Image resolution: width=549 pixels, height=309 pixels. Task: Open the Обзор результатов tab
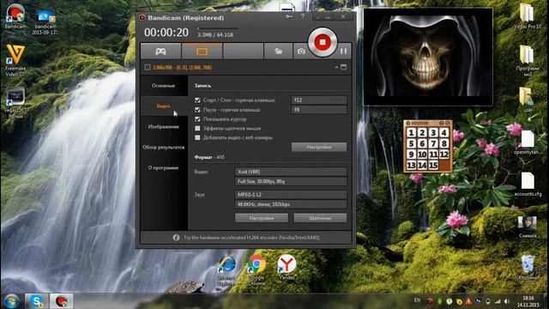click(164, 147)
